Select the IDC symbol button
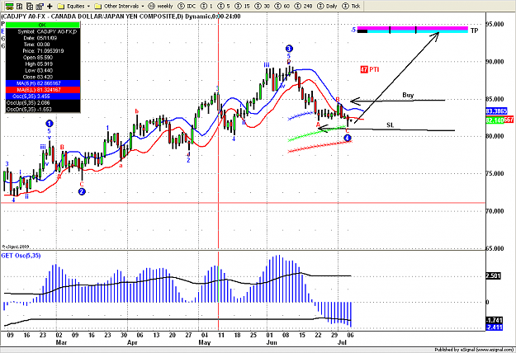The width and height of the screenshot is (516, 353). pos(187,6)
